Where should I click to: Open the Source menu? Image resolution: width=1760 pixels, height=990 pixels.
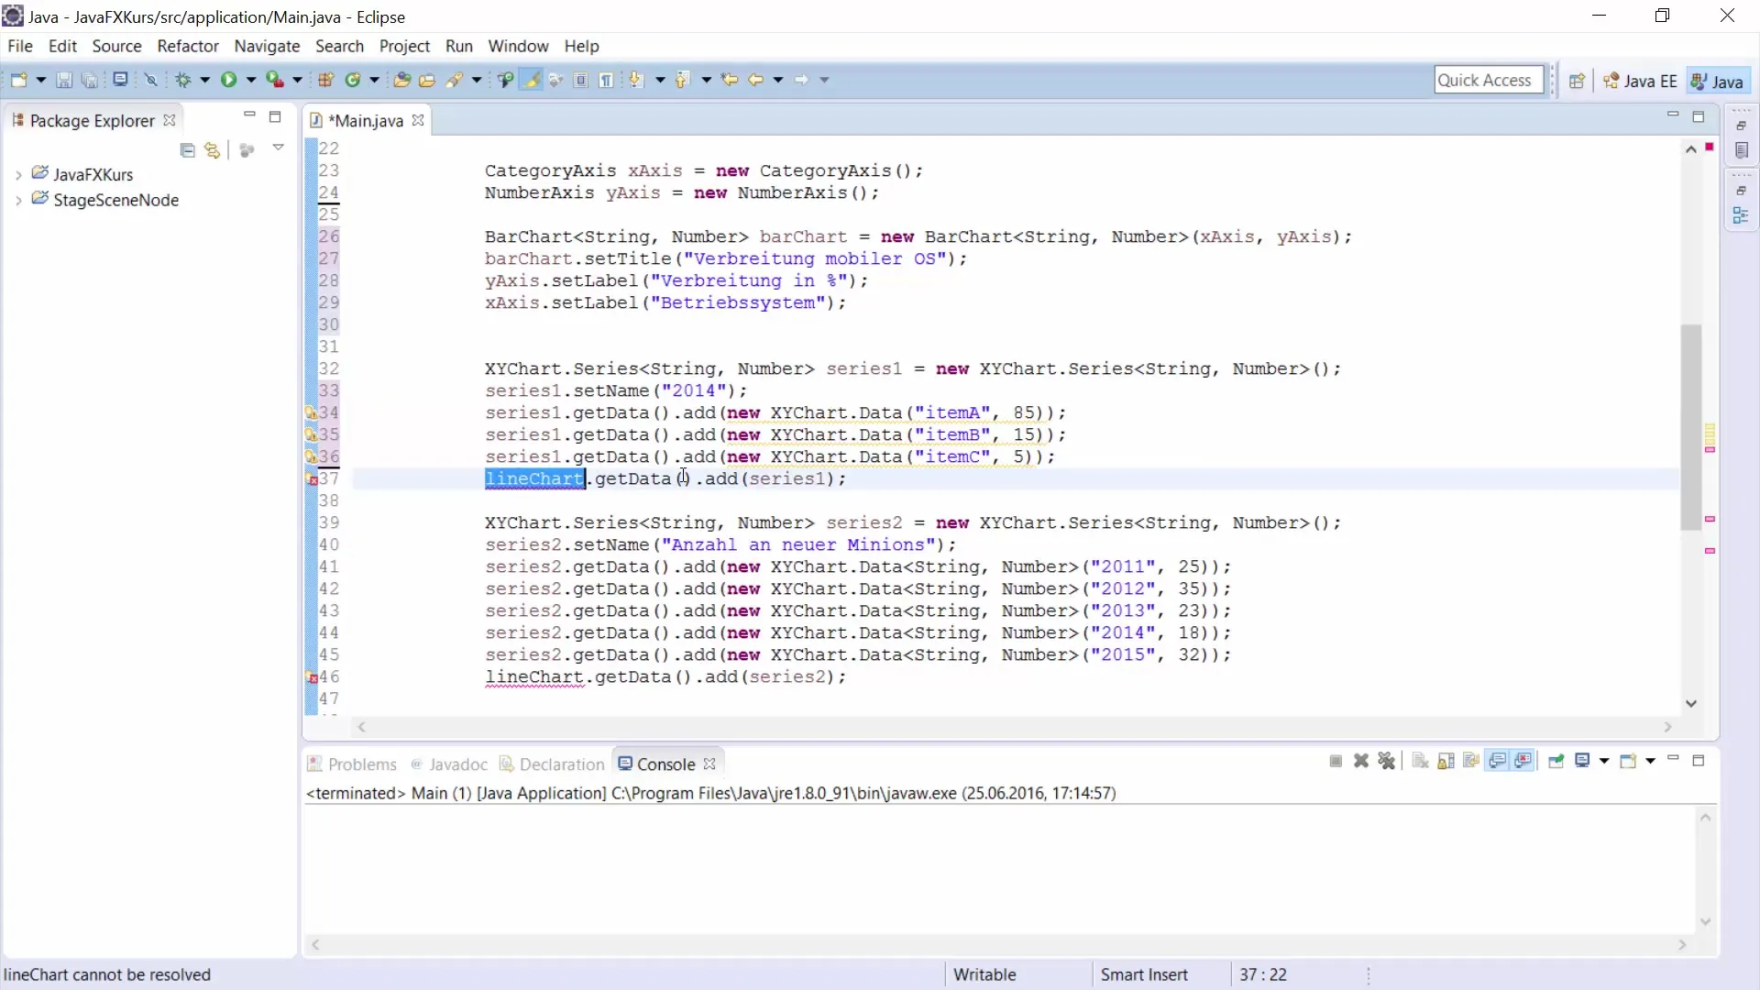tap(116, 46)
